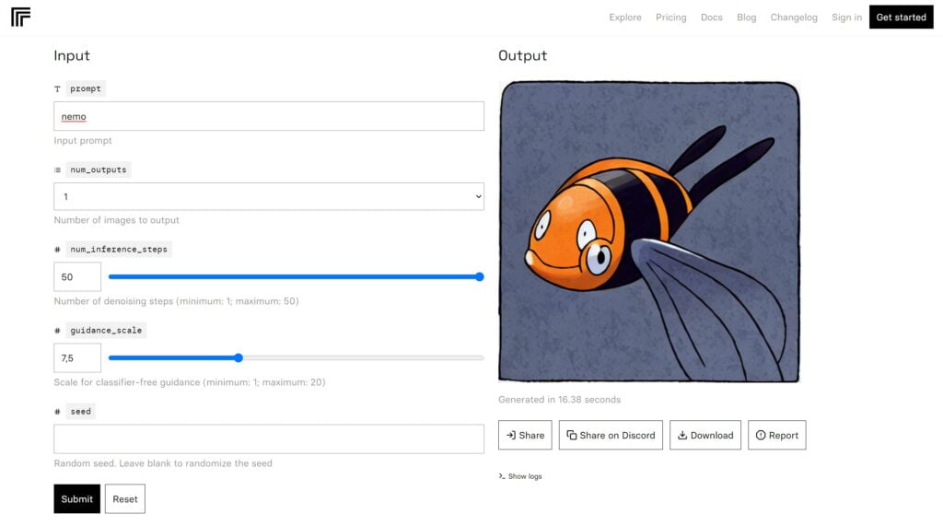Screen dimensions: 943x526
Task: Click the hash icon beside num_inference_steps
Action: coord(57,249)
